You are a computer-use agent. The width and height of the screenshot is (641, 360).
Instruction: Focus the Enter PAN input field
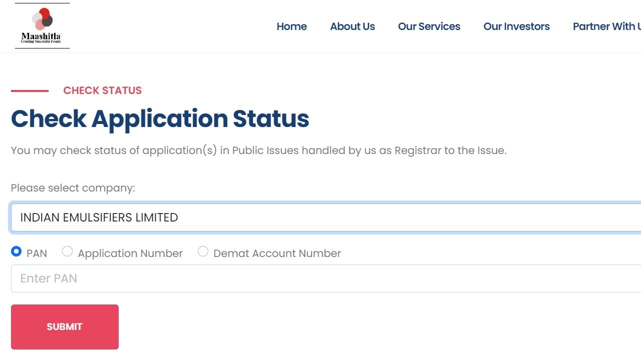(326, 278)
